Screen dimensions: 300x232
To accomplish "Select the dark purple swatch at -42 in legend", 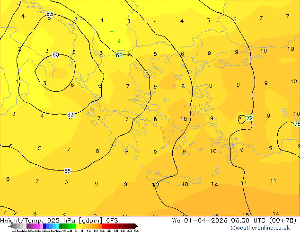I will pos(28,226).
